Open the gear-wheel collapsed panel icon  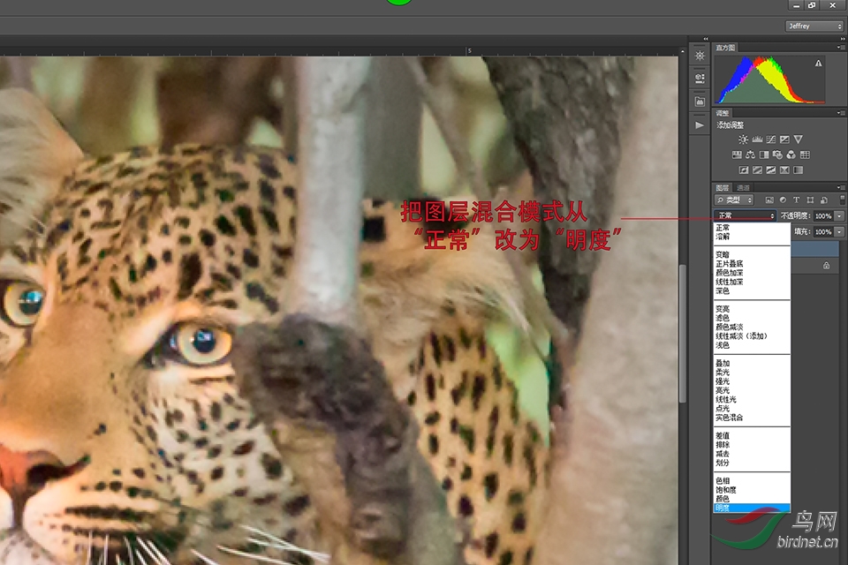point(700,56)
